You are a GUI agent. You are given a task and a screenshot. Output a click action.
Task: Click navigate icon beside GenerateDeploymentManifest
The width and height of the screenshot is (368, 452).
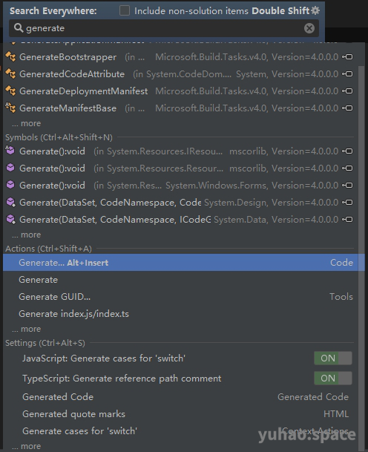[x=347, y=91]
